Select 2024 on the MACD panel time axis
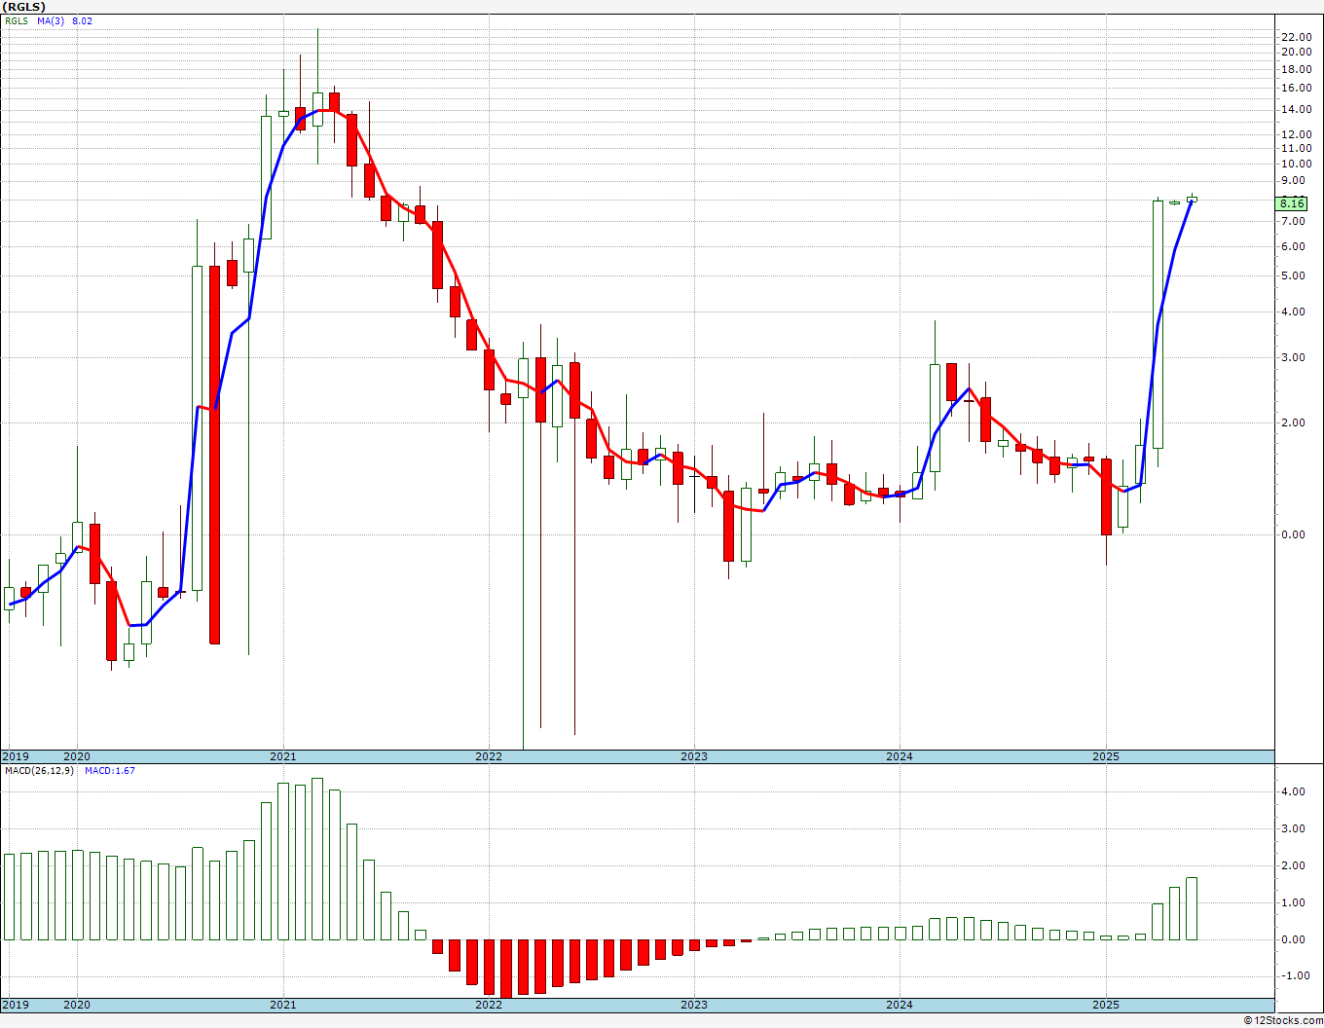The height and width of the screenshot is (1028, 1324). pyautogui.click(x=900, y=1005)
